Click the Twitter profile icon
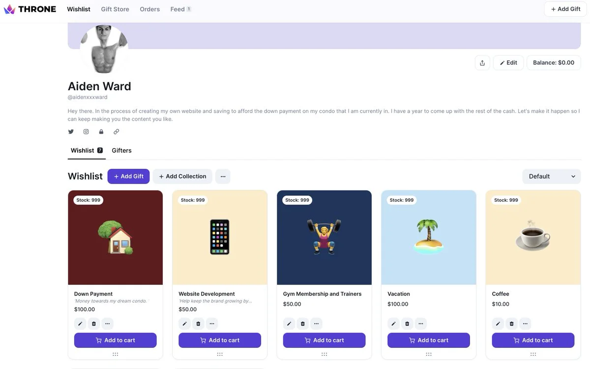Image resolution: width=590 pixels, height=369 pixels. (x=71, y=132)
